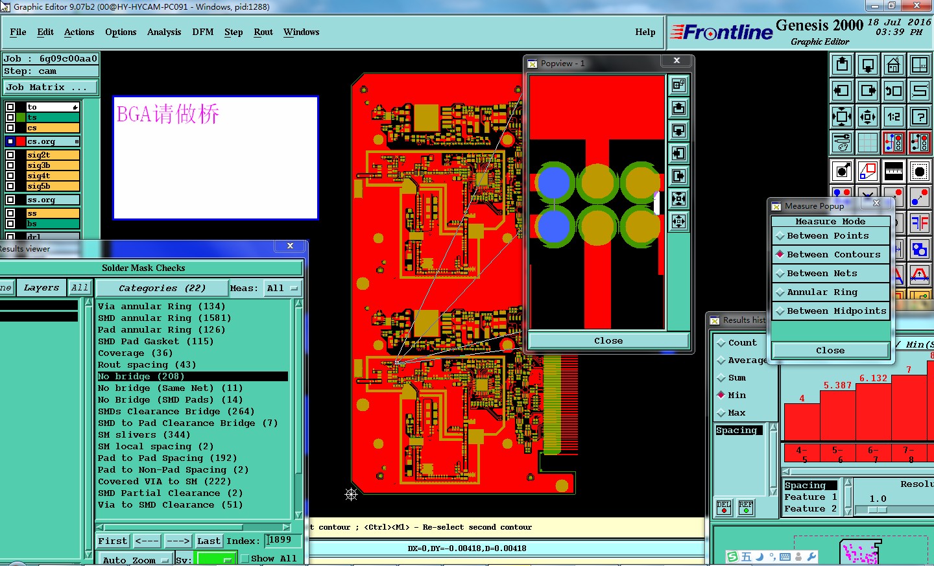Click the pan down view icon
Image resolution: width=934 pixels, height=566 pixels.
click(x=868, y=65)
